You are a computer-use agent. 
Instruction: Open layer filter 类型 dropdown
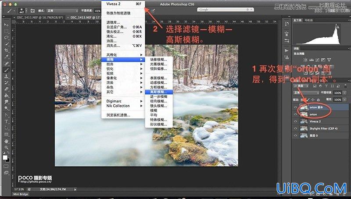(301, 86)
